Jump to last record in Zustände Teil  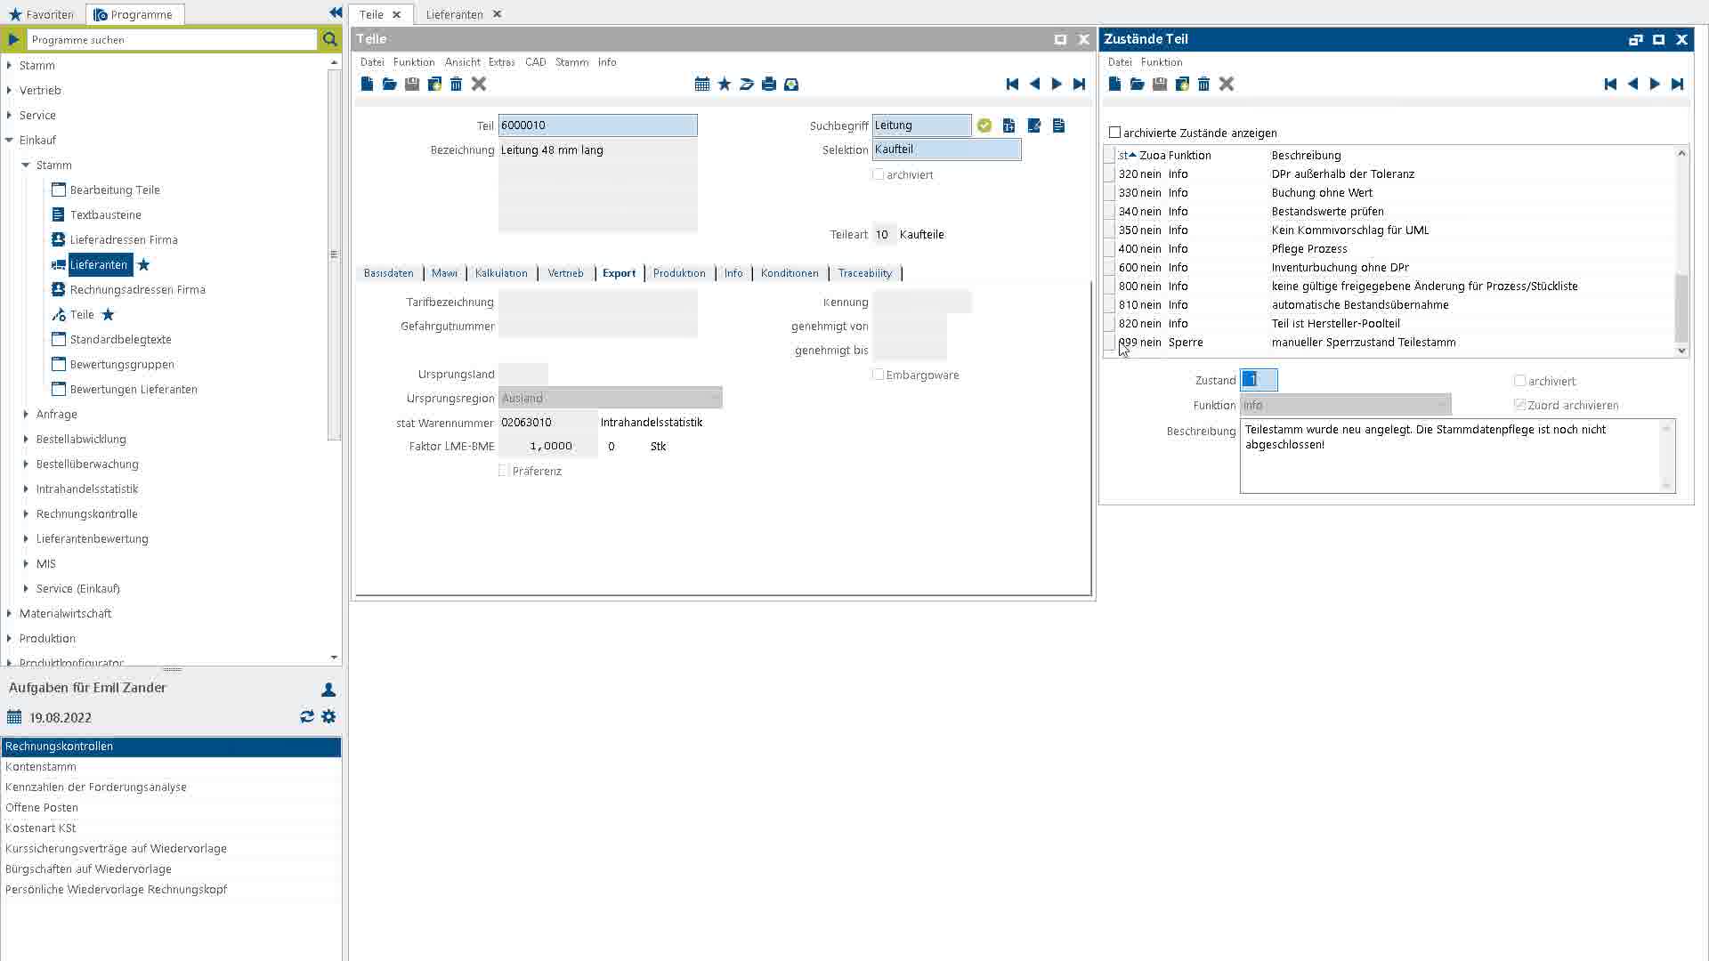point(1677,84)
